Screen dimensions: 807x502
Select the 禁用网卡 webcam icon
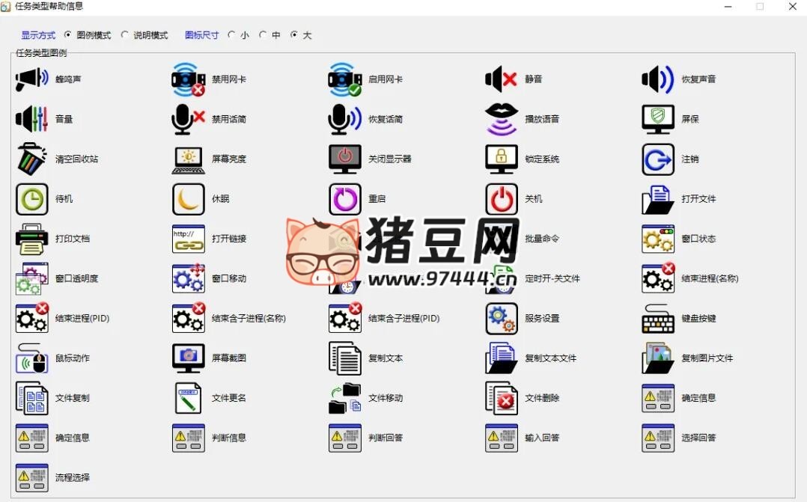[188, 79]
